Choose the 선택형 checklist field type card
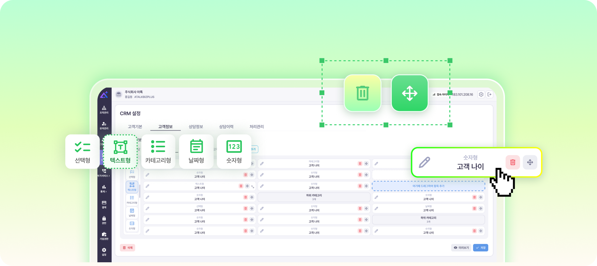Screen dimensions: 597x266 tap(82, 152)
